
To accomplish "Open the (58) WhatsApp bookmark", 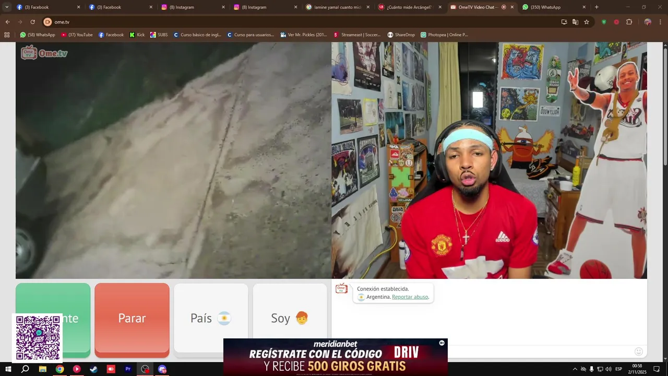I will (38, 35).
